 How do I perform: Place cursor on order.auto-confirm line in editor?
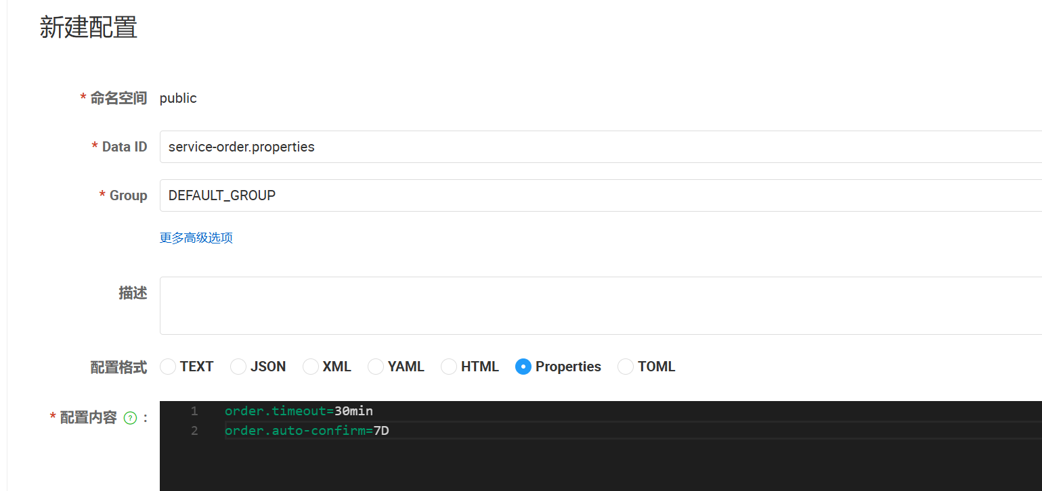pyautogui.click(x=307, y=431)
